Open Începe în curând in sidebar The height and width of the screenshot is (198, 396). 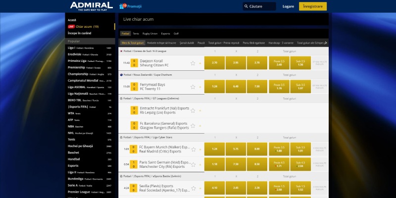click(x=79, y=33)
